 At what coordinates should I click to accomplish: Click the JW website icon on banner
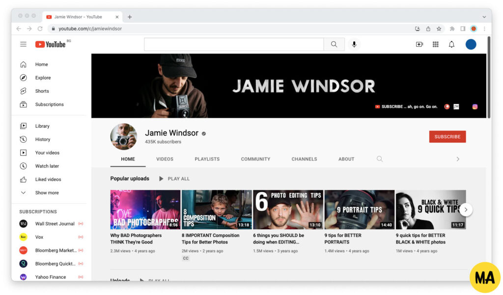456,107
